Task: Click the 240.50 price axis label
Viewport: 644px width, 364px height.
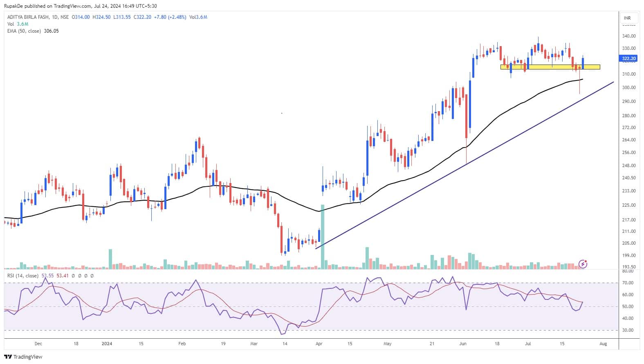Action: 629,178
